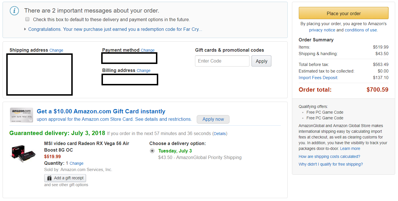The width and height of the screenshot is (398, 201).
Task: Change the payment method
Action: 147,50
